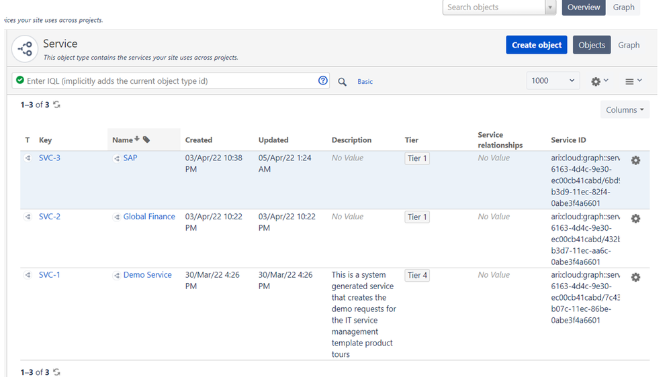Viewport: 671px width, 377px height.
Task: Click Tier 1 badge in Global Finance row
Action: coord(417,217)
